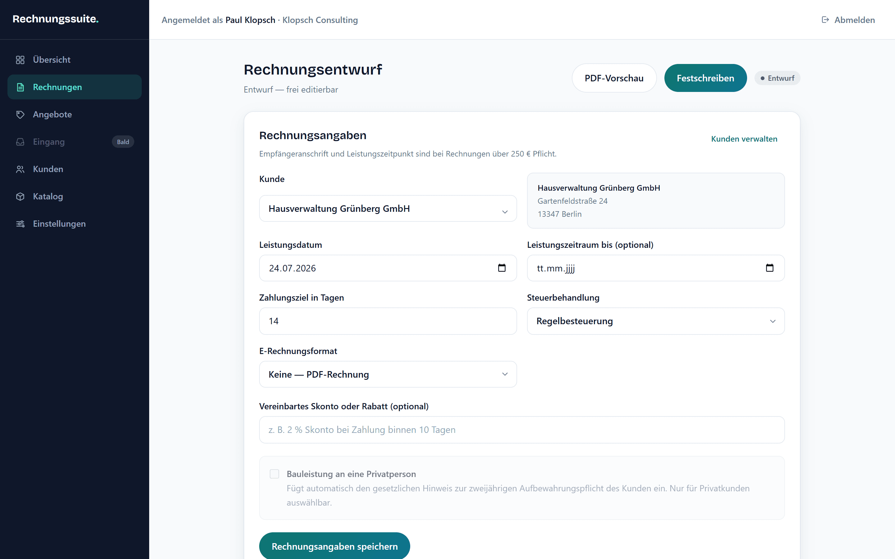The height and width of the screenshot is (559, 895).
Task: Click the PDF-Vorschau button
Action: (x=614, y=78)
